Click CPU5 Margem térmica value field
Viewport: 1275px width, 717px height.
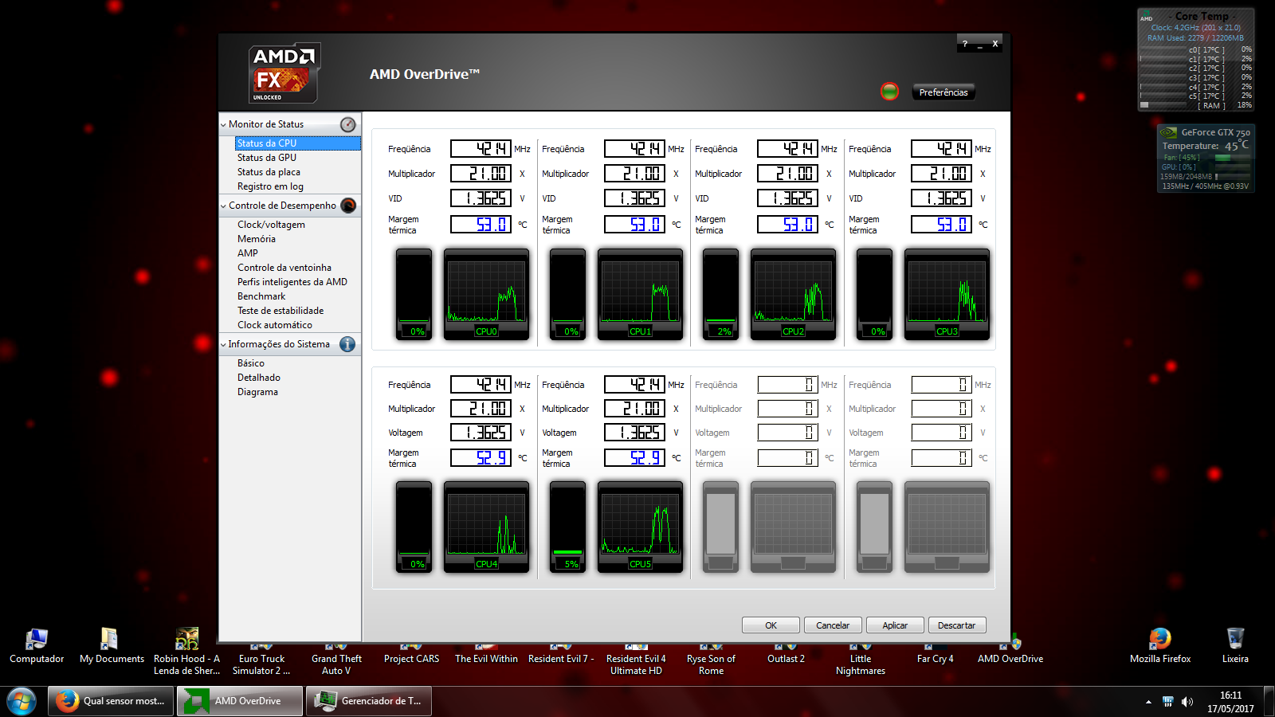click(634, 458)
